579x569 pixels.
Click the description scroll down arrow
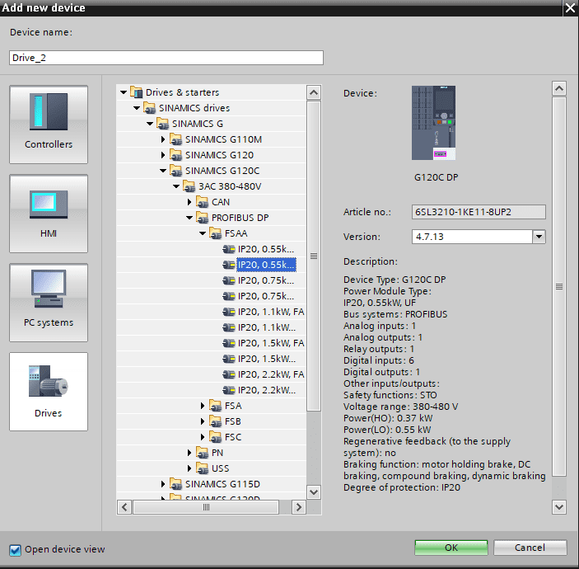(x=559, y=507)
